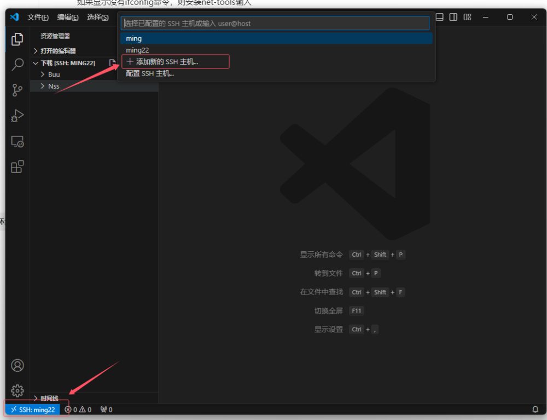Select 添加新的 SSH 主机 option
The image size is (547, 420).
(167, 62)
